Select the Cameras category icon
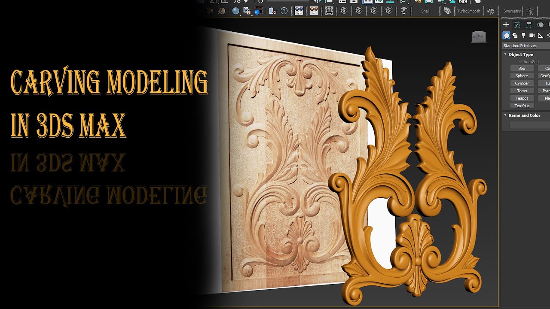This screenshot has height=309, width=550. tap(532, 36)
